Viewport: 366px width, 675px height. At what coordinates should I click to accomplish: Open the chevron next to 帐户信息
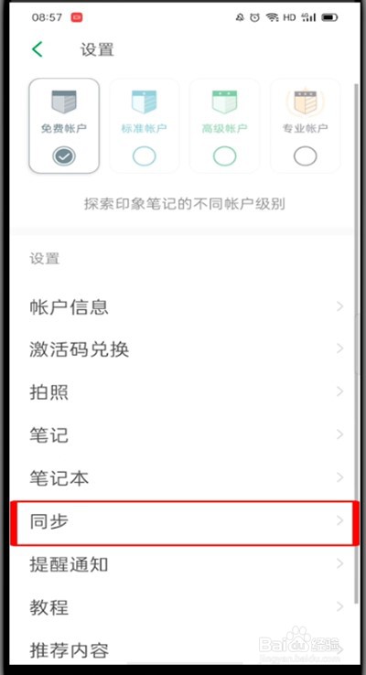pyautogui.click(x=340, y=306)
